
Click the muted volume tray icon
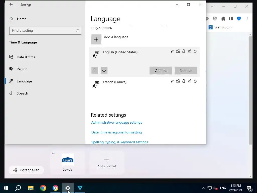tap(216, 188)
